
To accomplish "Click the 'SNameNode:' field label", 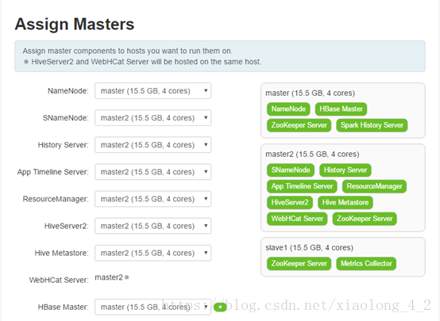I will pos(65,118).
